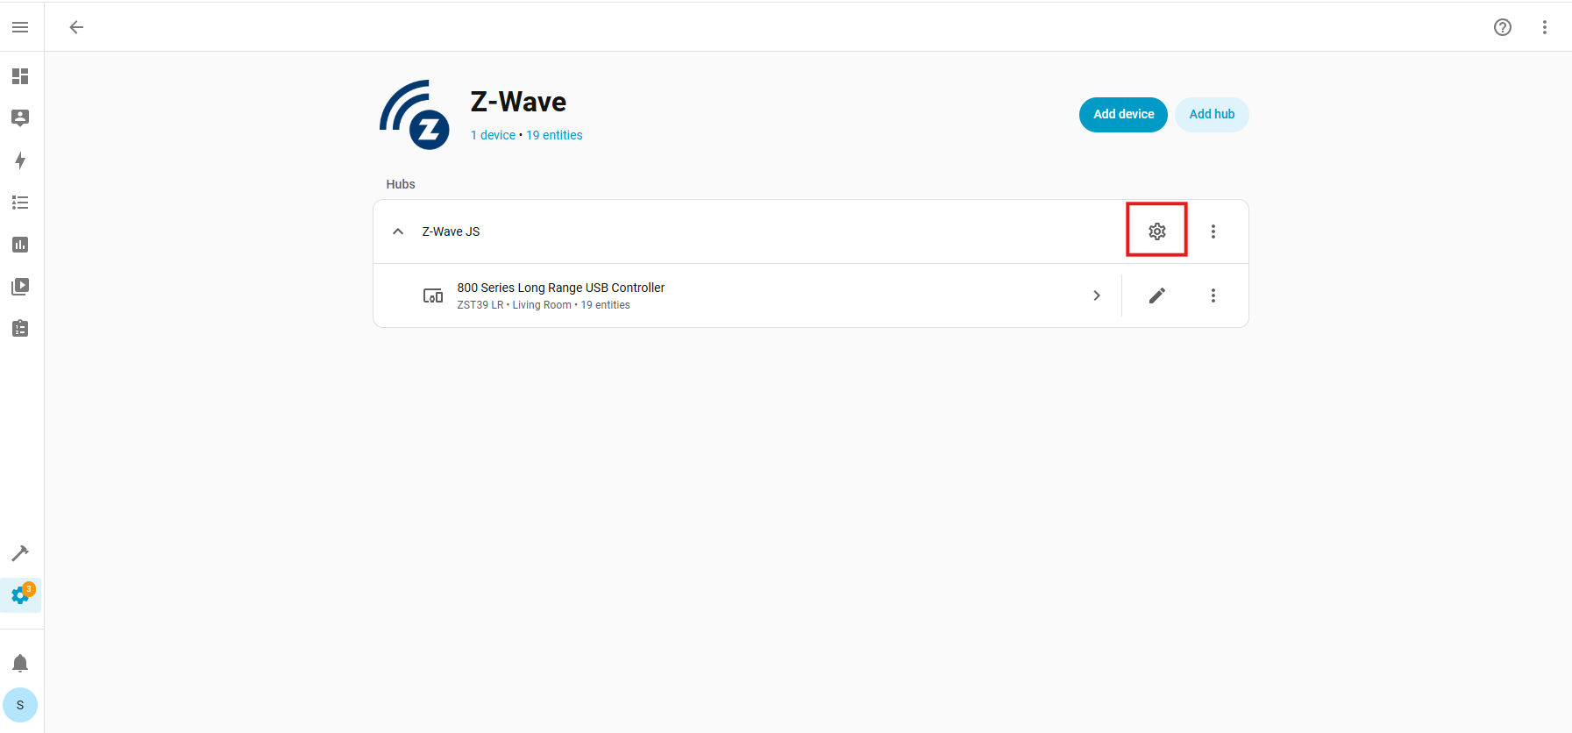Open the Overview dashboard sidebar icon
Image resolution: width=1572 pixels, height=733 pixels.
[x=20, y=76]
